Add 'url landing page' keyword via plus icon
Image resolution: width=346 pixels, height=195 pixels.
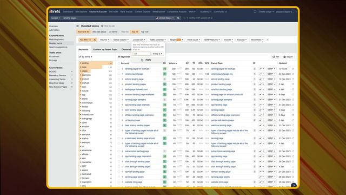123,120
